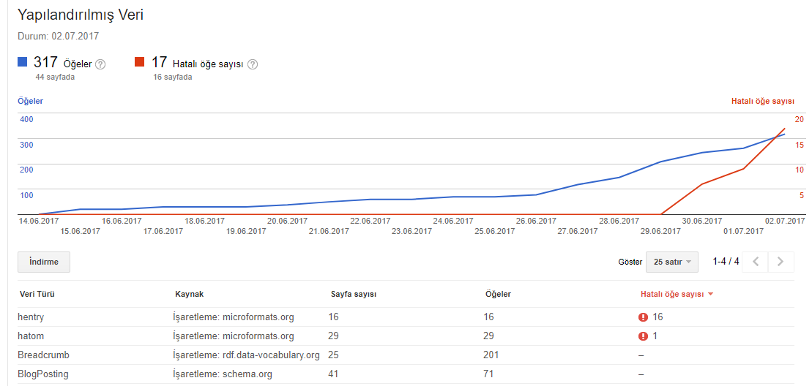This screenshot has width=812, height=386.
Task: Toggle red Hatalı öğe sayısı series swatch
Action: [139, 62]
